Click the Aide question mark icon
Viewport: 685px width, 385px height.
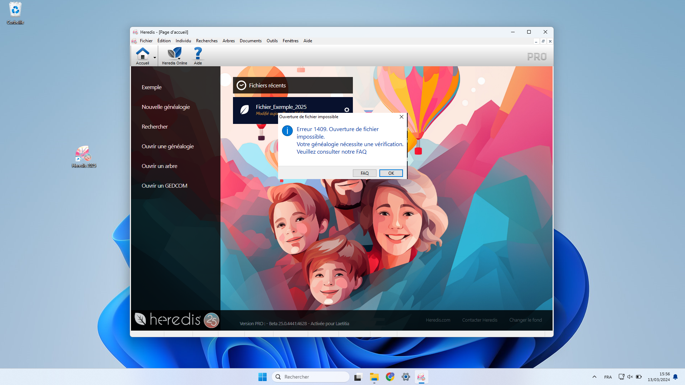coord(198,53)
